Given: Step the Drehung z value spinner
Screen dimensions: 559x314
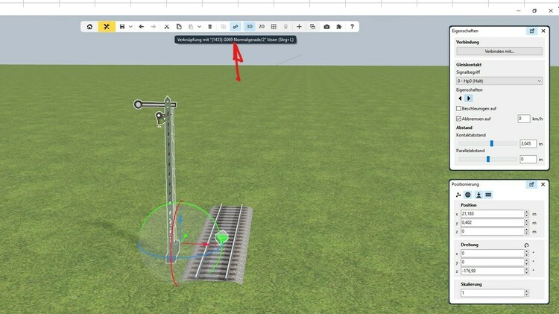Looking at the screenshot, I should [526, 271].
